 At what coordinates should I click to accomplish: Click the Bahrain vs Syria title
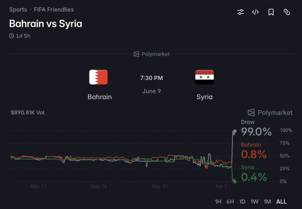(46, 24)
